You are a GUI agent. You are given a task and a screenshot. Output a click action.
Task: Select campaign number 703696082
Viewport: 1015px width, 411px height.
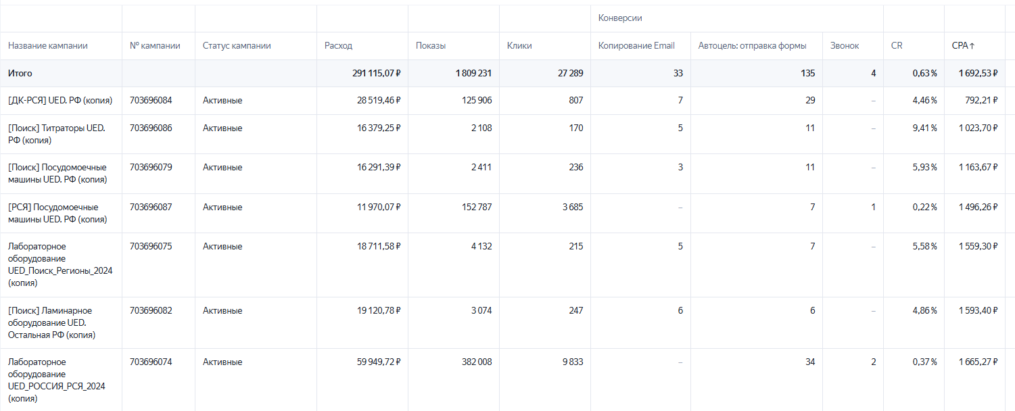pos(151,311)
